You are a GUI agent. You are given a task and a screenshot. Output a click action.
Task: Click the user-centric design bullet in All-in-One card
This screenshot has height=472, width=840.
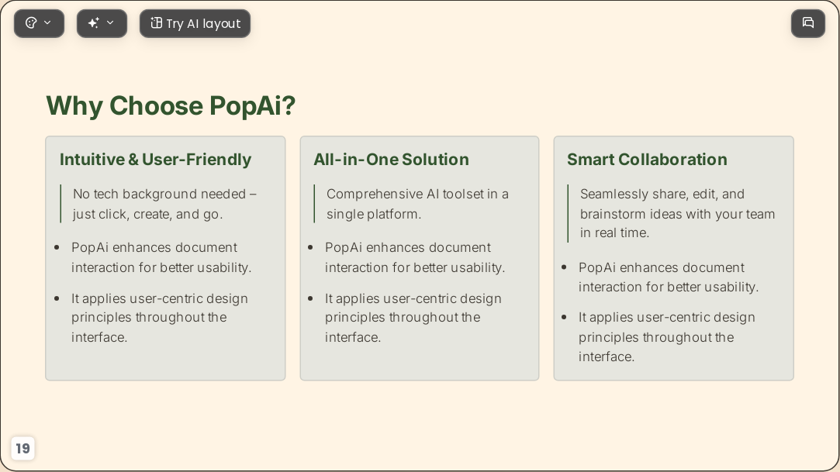tap(413, 318)
